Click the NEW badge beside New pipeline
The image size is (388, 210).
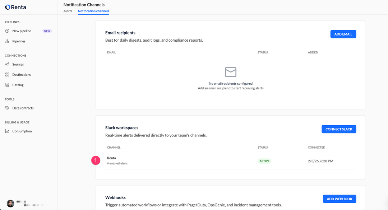tap(47, 31)
